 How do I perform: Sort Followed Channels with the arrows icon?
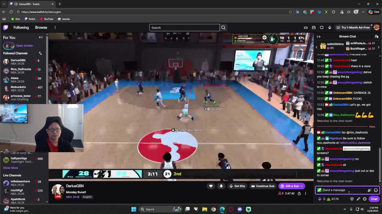pyautogui.click(x=40, y=53)
